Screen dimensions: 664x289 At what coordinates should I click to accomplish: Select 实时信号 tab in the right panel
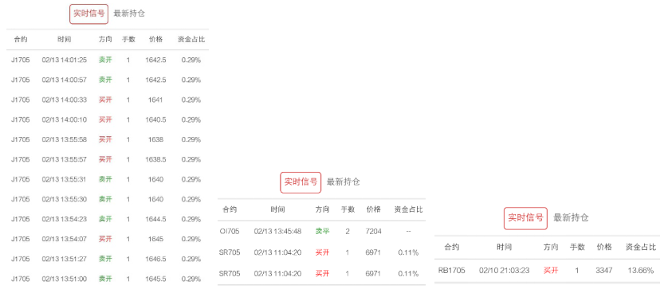tap(525, 218)
